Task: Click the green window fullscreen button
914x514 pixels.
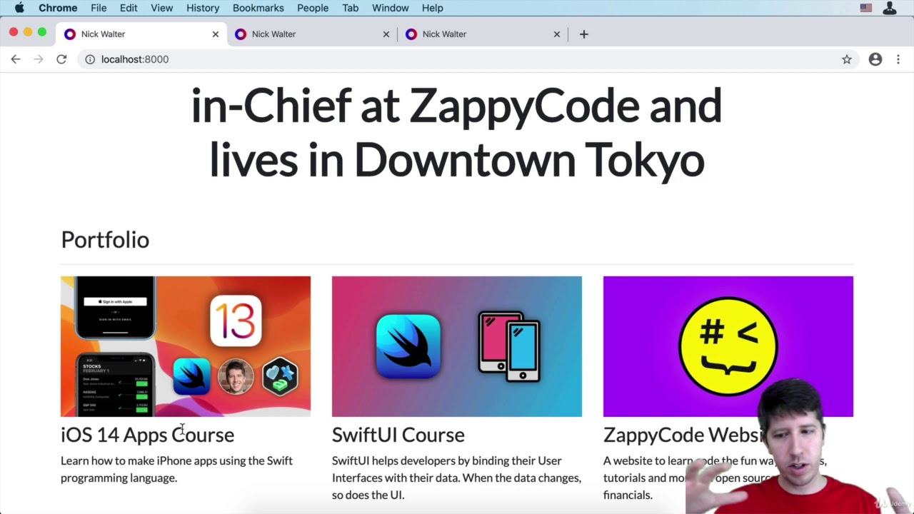Action: pyautogui.click(x=42, y=32)
